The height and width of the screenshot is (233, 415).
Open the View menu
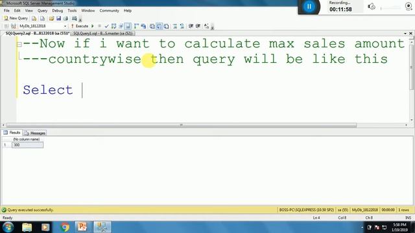29,10
